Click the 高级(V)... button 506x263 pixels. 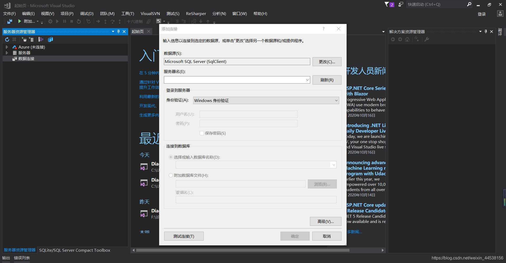tap(326, 221)
